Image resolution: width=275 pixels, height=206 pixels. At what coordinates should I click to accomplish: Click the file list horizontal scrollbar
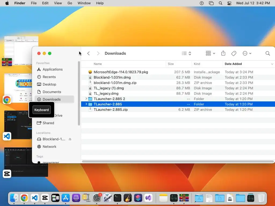pos(178,161)
